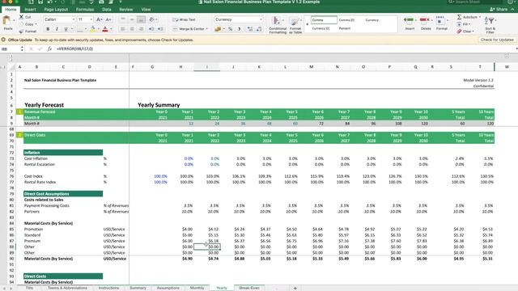Click the increase indent icon
518x291 pixels.
160,29
